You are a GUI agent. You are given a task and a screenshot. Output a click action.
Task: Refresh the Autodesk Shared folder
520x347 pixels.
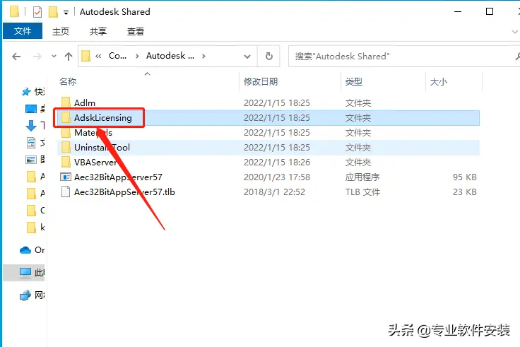coord(269,57)
